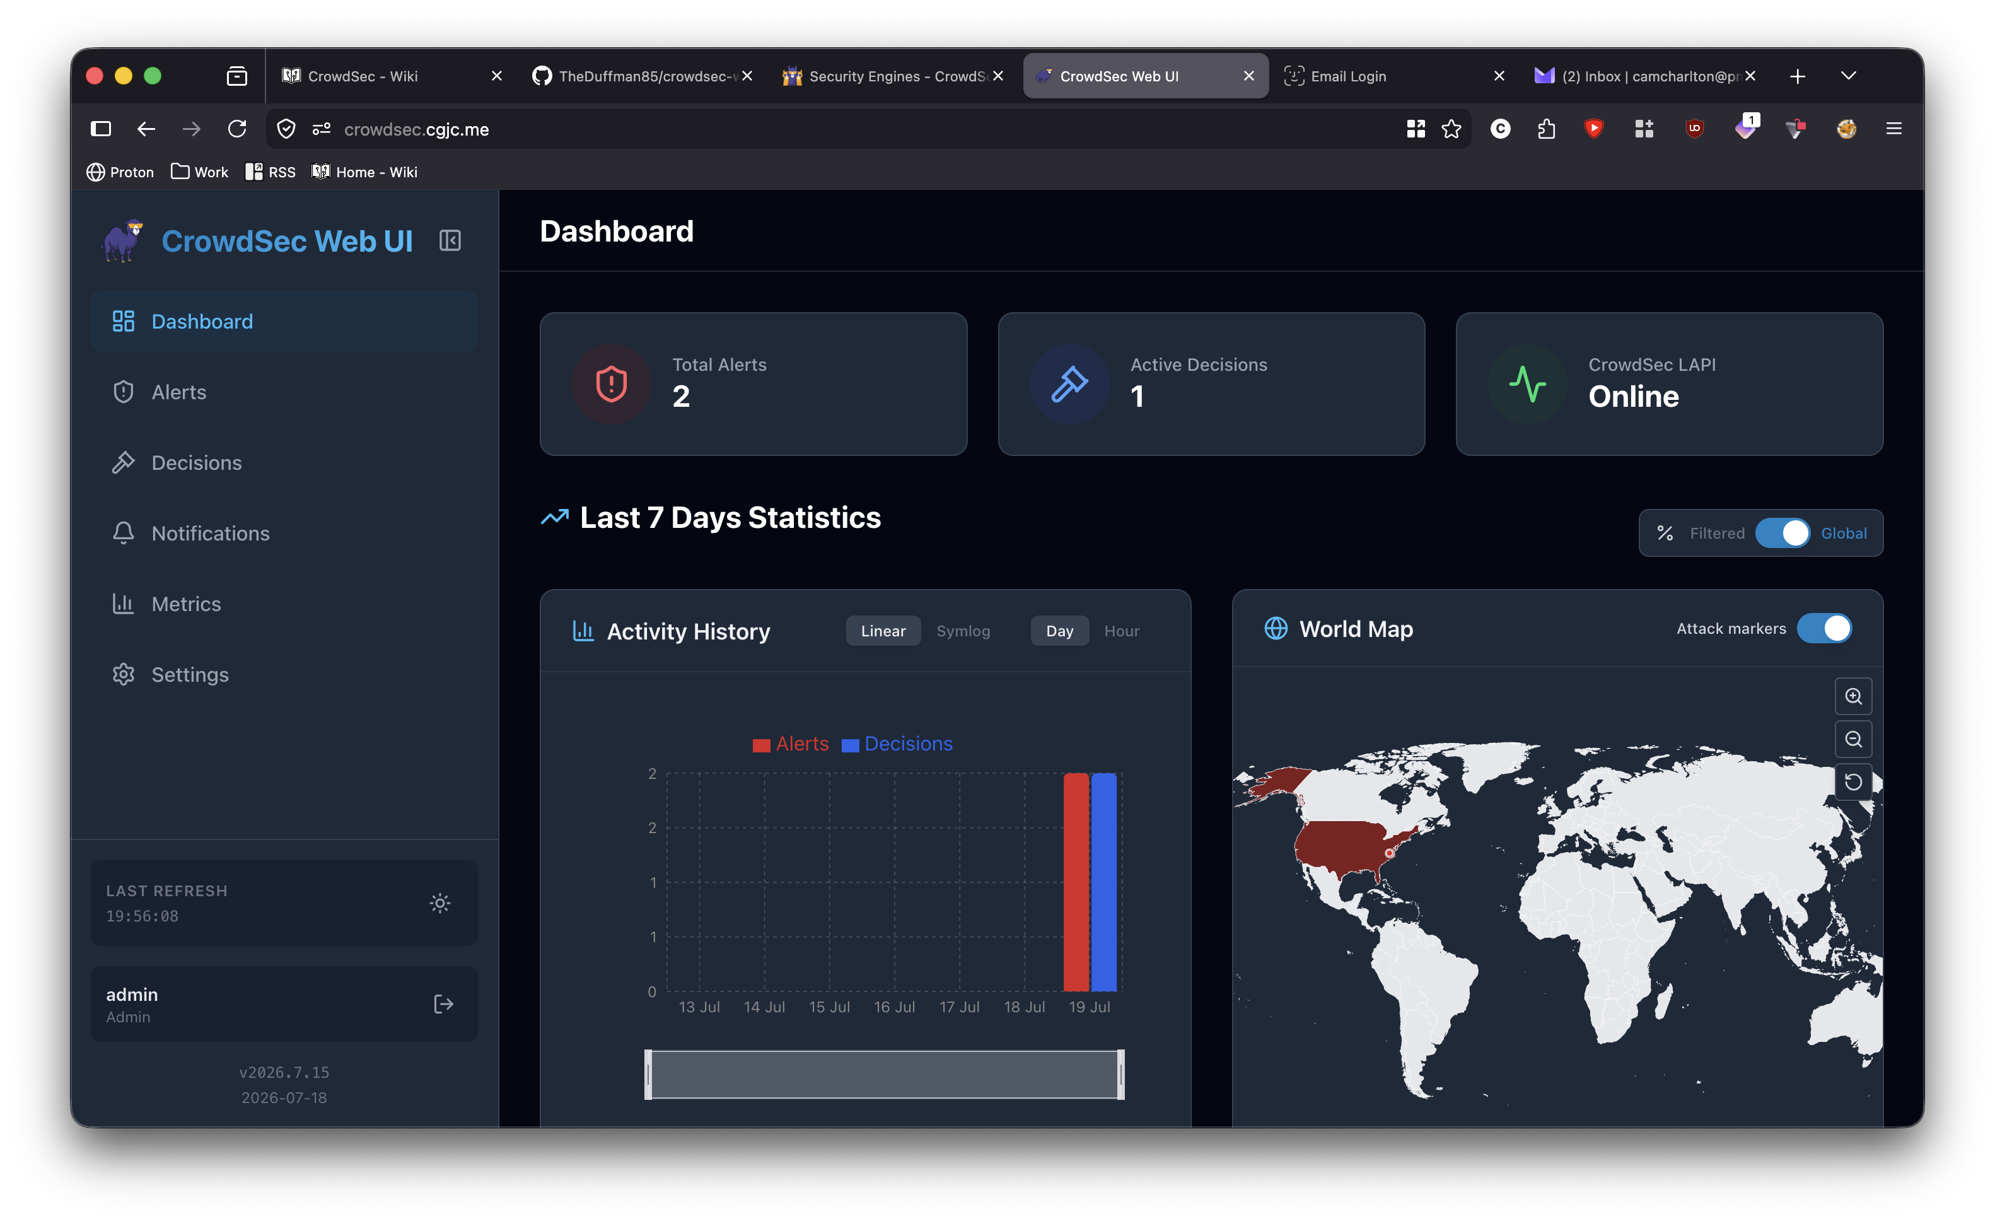Screen dimensions: 1995x1221
Task: Click the QR grid icon in the address bar
Action: click(1416, 129)
